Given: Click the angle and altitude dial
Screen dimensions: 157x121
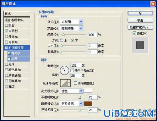Looking at the screenshot, I should pyautogui.click(x=64, y=70).
